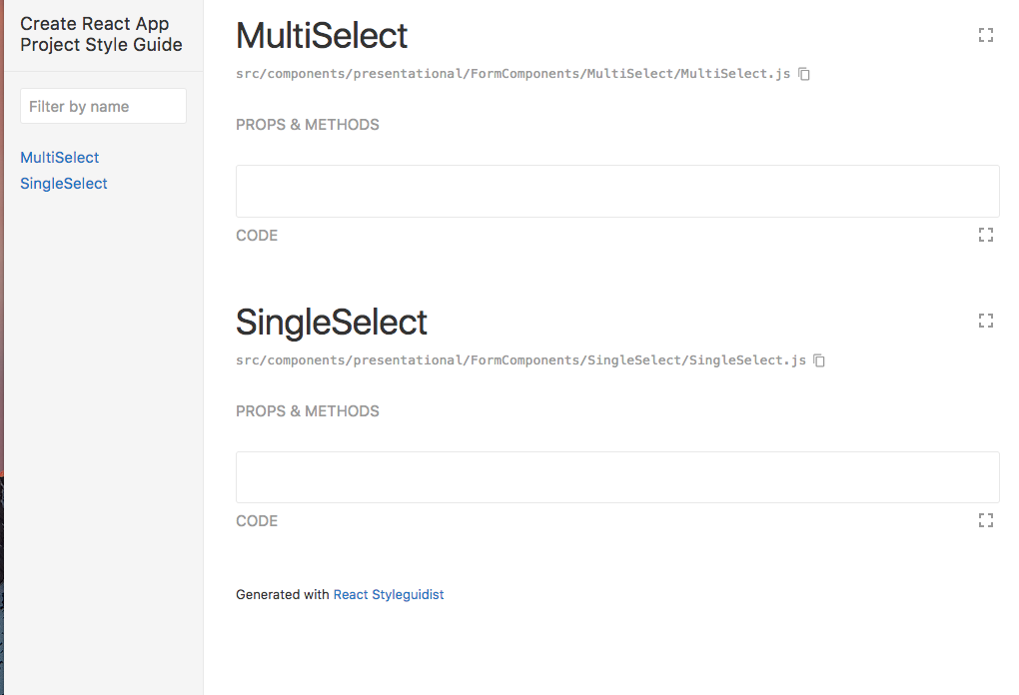Isolate the SingleSelect code example
This screenshot has width=1019, height=695.
(x=985, y=520)
